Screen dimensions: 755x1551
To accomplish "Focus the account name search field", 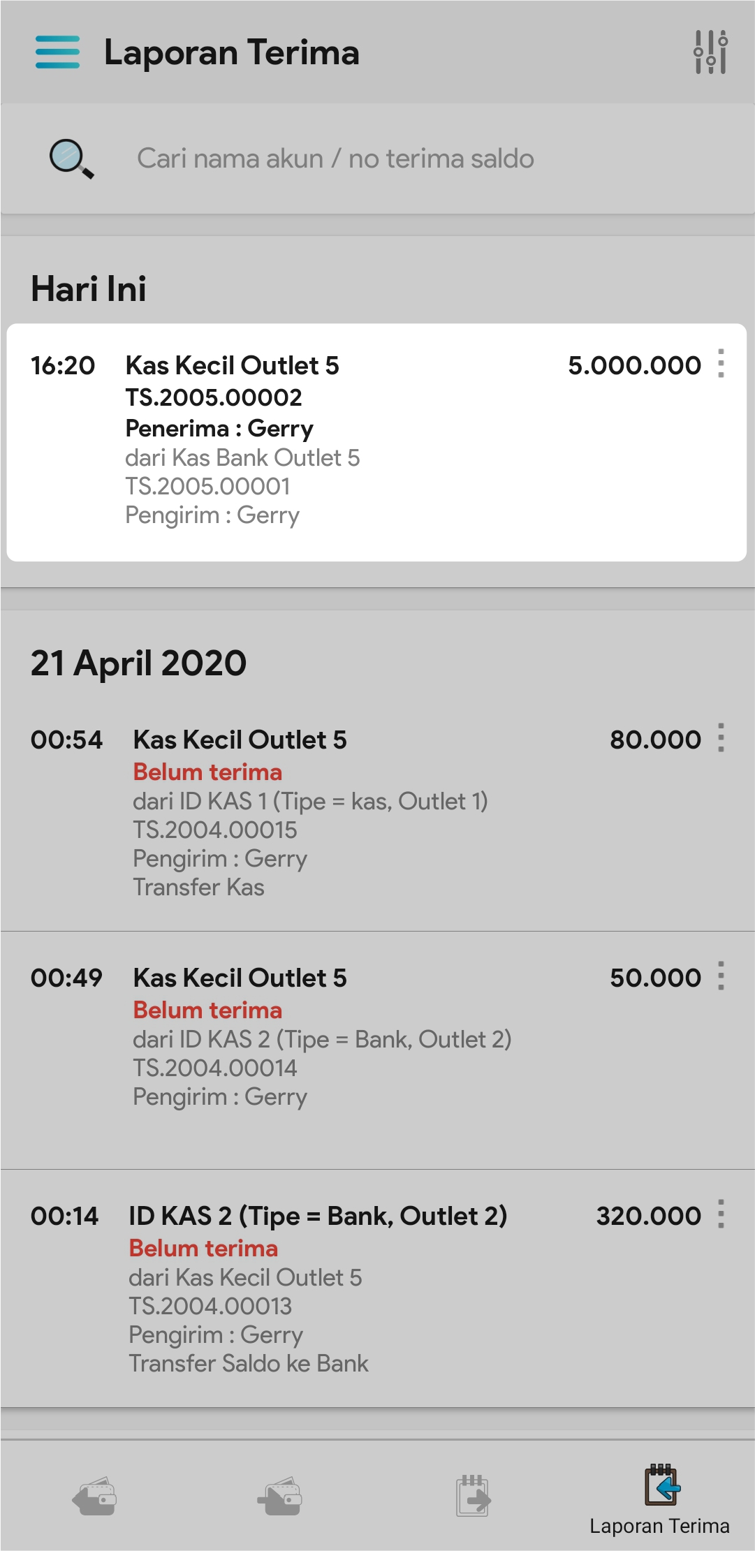I will 335,159.
